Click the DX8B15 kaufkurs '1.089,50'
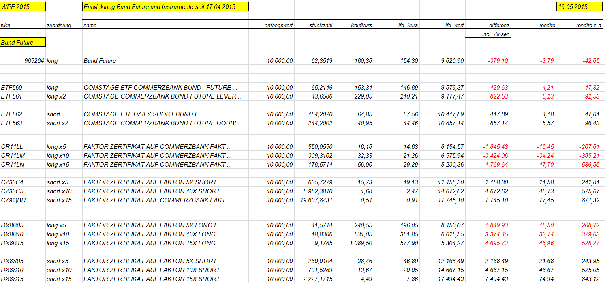605x283 pixels. 361,243
